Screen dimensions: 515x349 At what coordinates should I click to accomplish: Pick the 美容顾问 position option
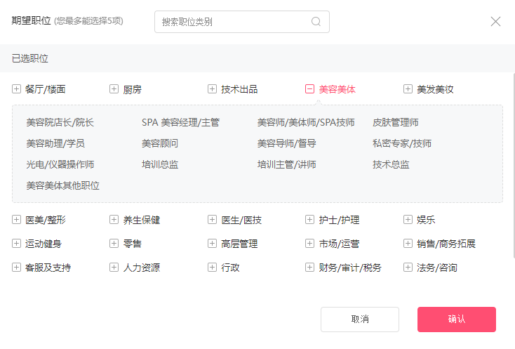tap(160, 143)
